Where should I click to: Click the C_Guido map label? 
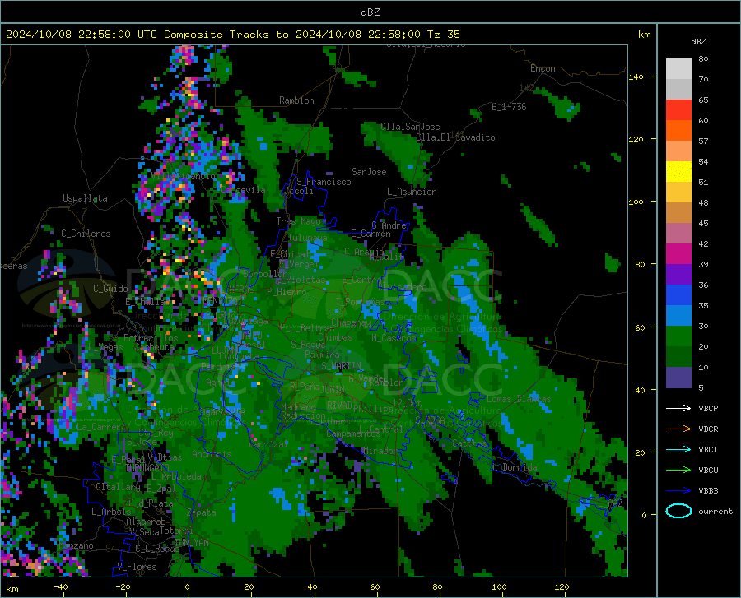coord(110,289)
